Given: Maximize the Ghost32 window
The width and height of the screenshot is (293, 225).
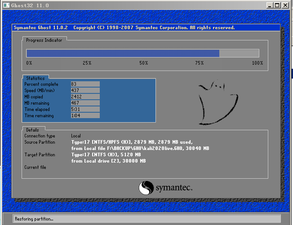Looking at the screenshot, I should (x=277, y=5).
